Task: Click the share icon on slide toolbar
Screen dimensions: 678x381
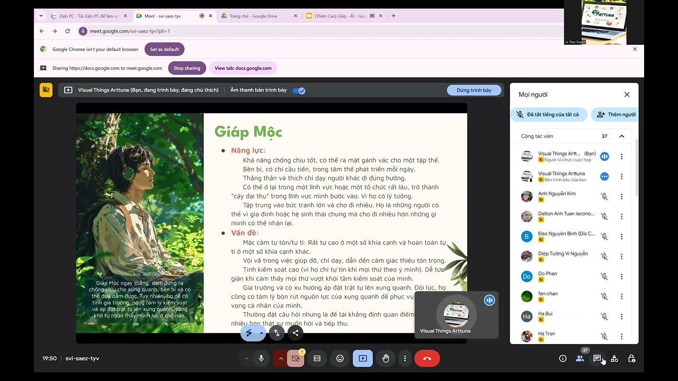Action: (x=296, y=333)
